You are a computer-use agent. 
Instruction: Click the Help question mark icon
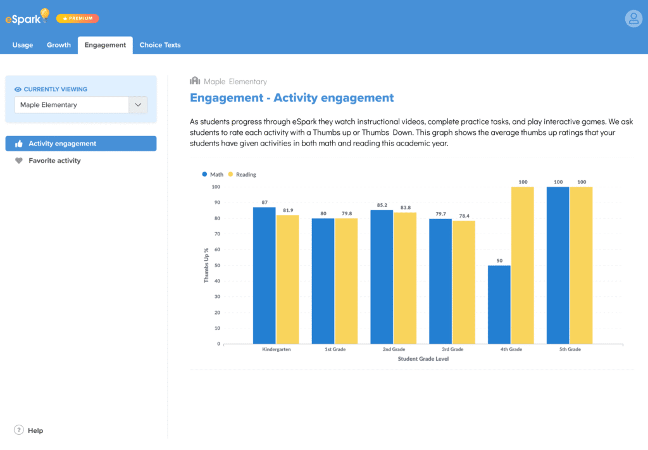click(x=19, y=430)
